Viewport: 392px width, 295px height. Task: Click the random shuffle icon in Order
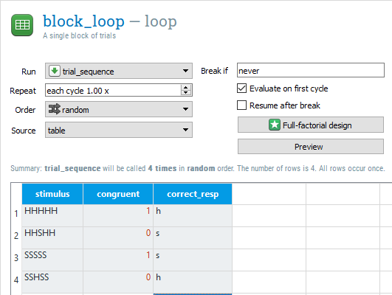point(54,109)
